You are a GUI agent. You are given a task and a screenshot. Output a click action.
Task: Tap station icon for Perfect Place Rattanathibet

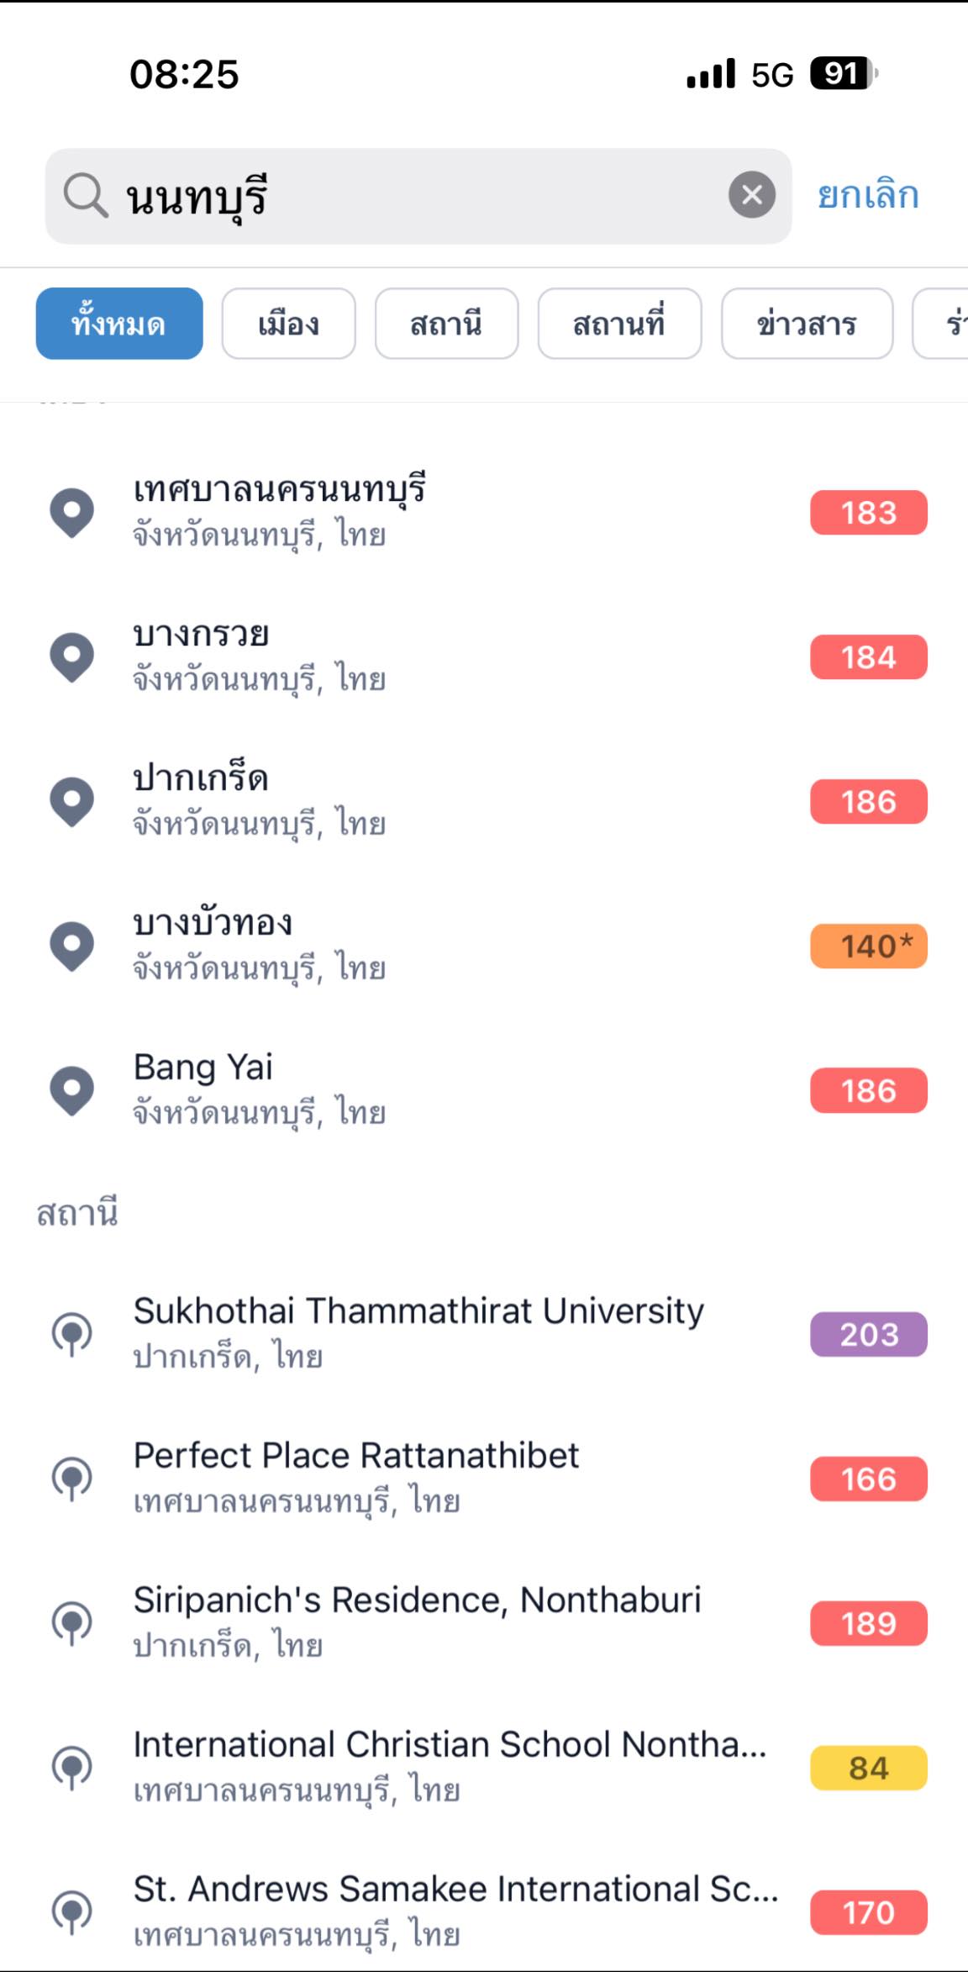(72, 1479)
